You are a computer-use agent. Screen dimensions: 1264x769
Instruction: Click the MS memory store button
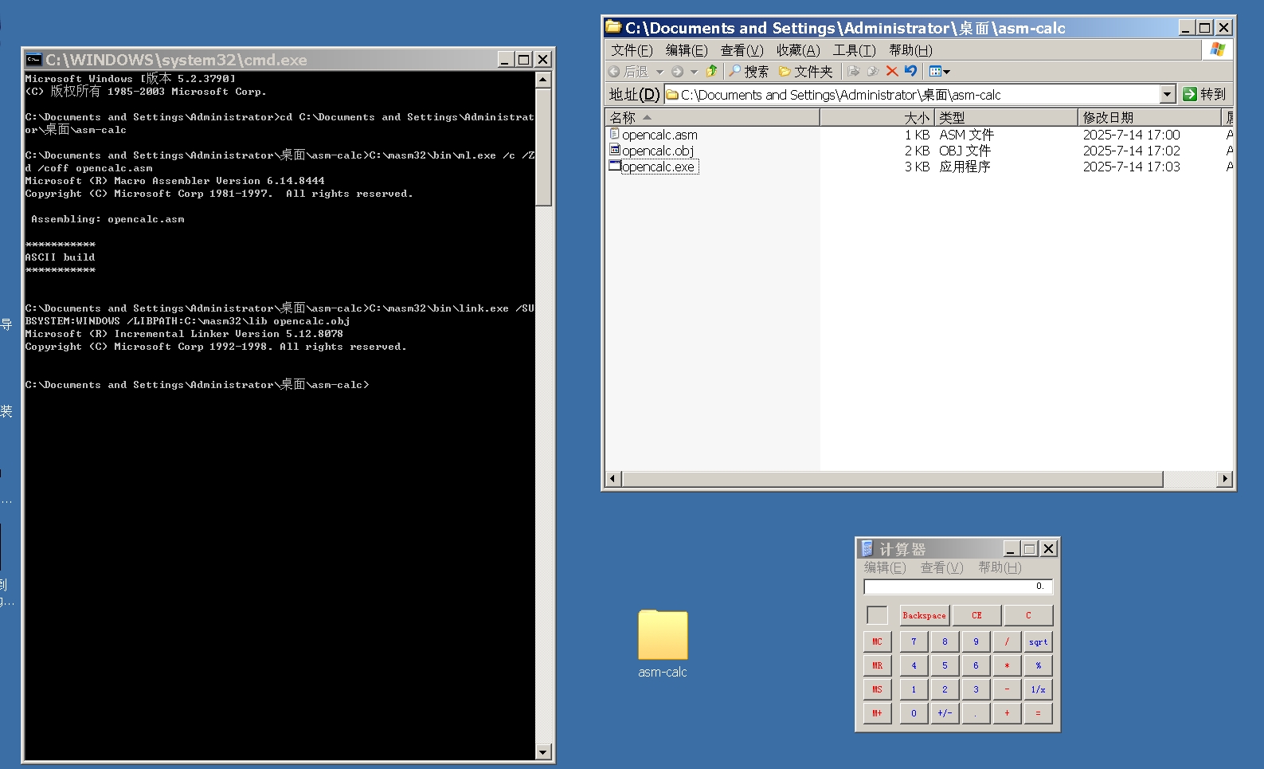click(877, 689)
